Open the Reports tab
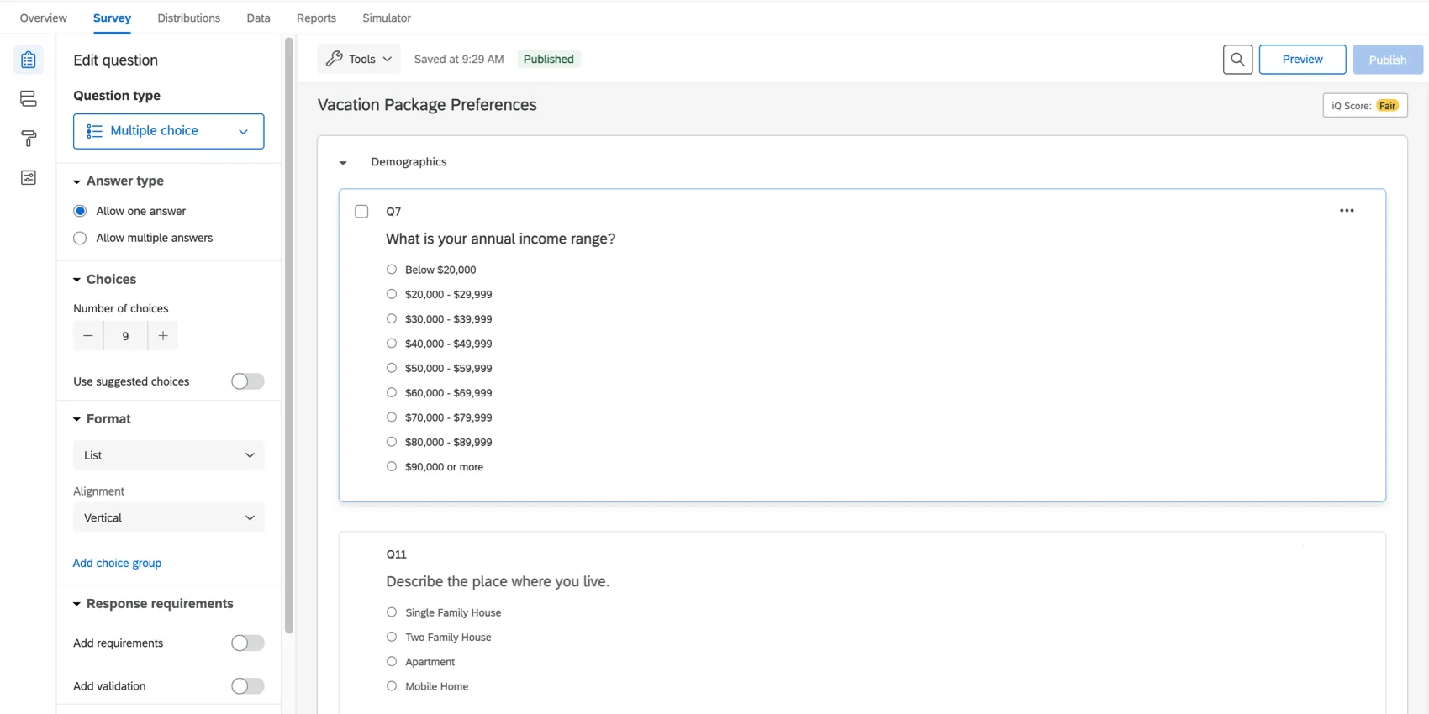This screenshot has height=714, width=1429. [x=316, y=18]
